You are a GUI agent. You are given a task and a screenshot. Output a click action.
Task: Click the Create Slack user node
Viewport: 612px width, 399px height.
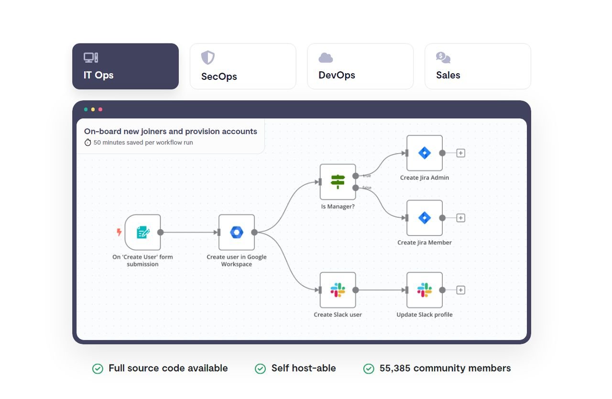pos(338,290)
